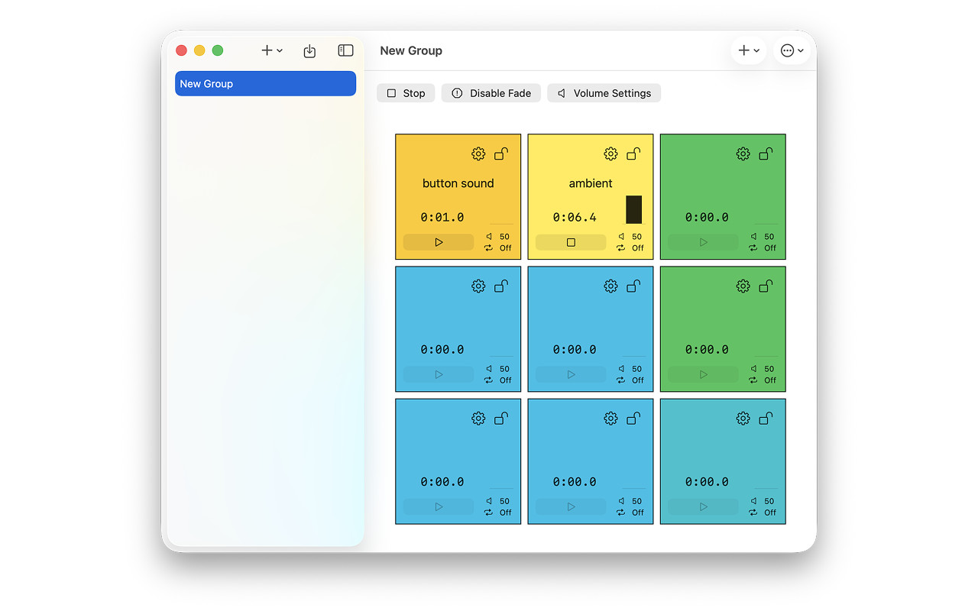Open settings gear on the ambient pad
Screen dimensions: 978x611
610,154
